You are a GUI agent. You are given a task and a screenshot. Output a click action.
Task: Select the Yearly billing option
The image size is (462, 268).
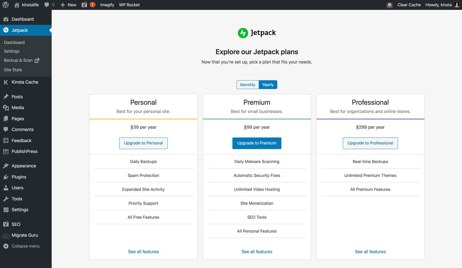[x=268, y=84]
